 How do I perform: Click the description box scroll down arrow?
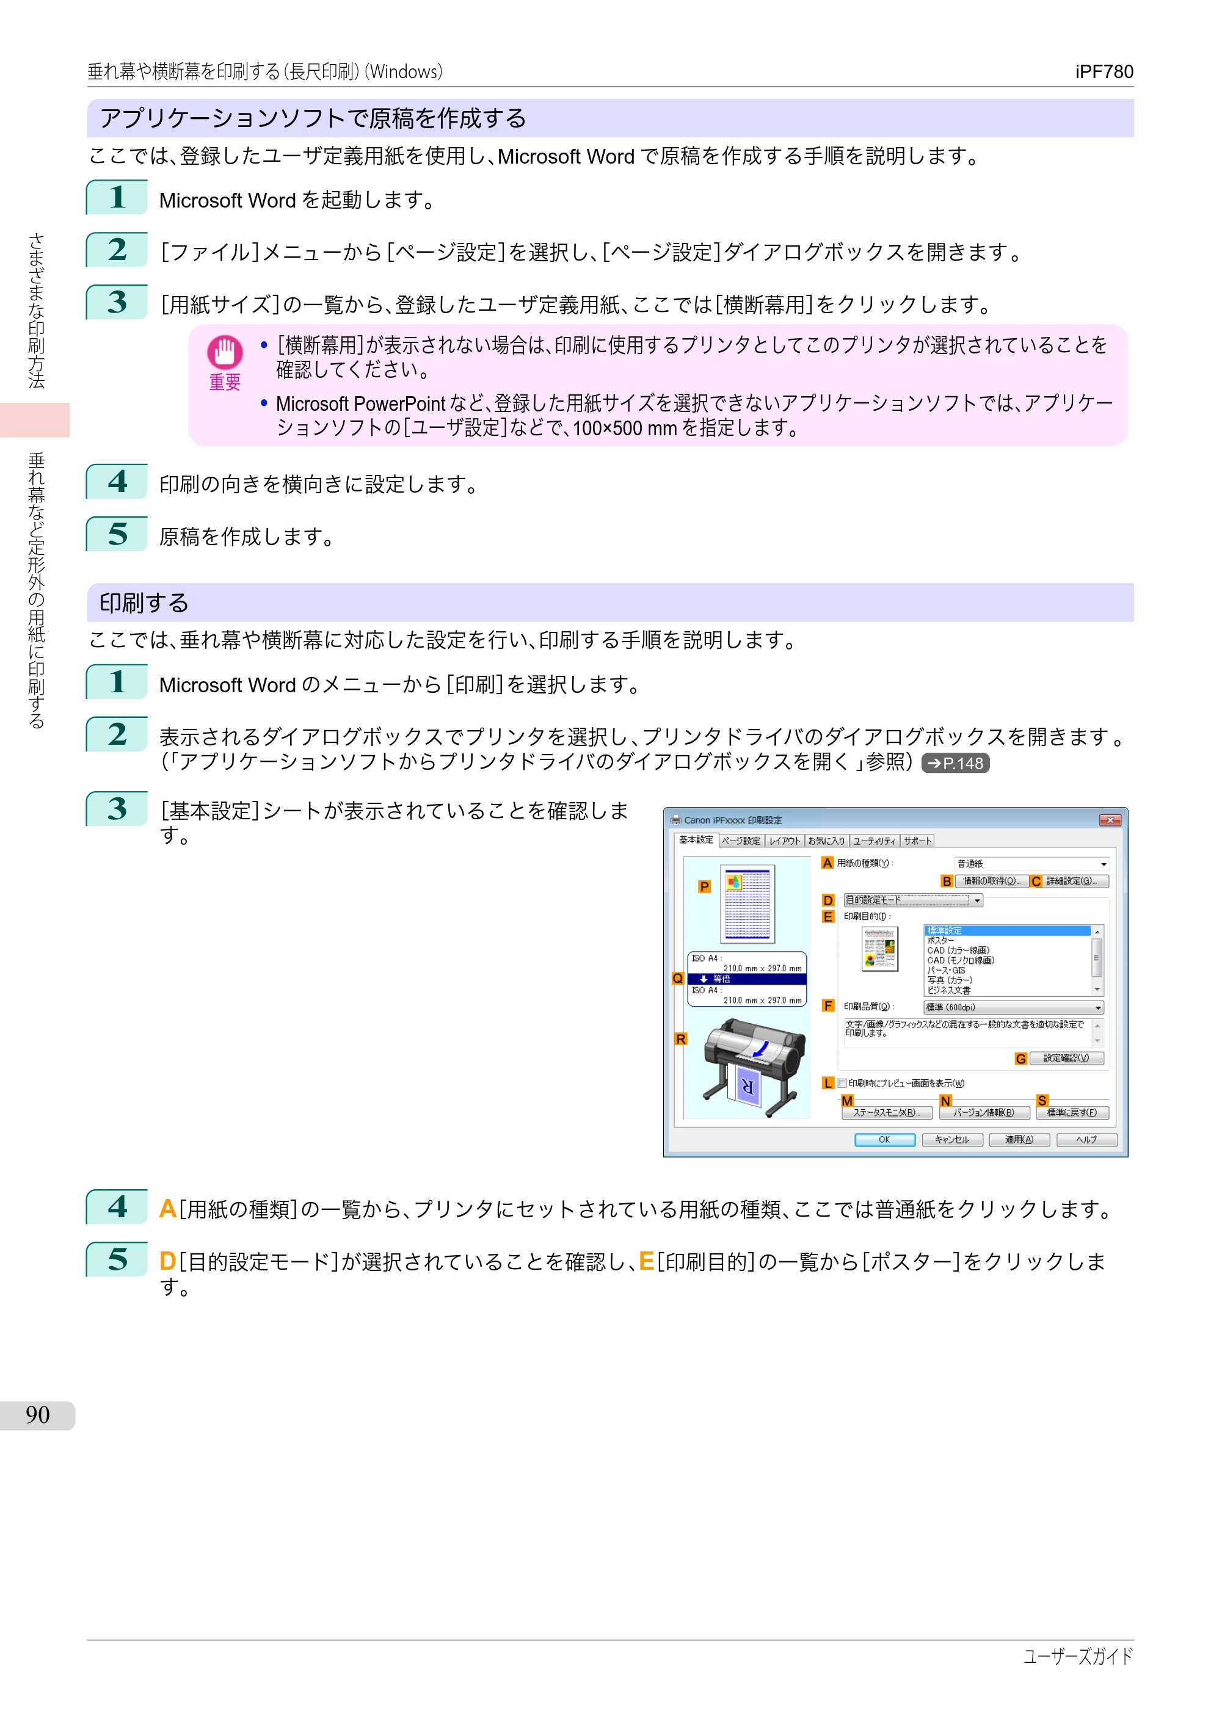[x=1097, y=1041]
